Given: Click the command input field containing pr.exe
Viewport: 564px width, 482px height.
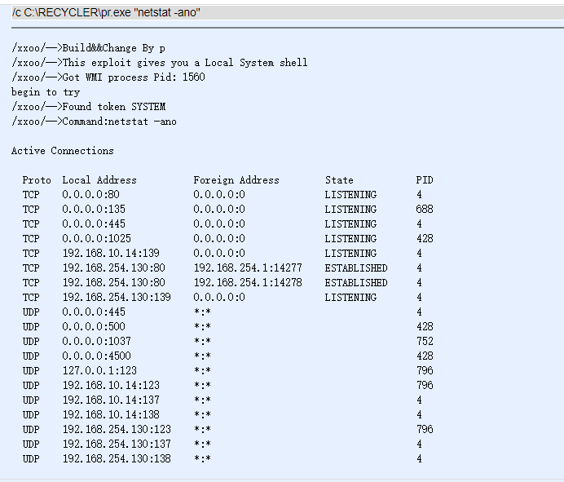Looking at the screenshot, I should click(288, 12).
